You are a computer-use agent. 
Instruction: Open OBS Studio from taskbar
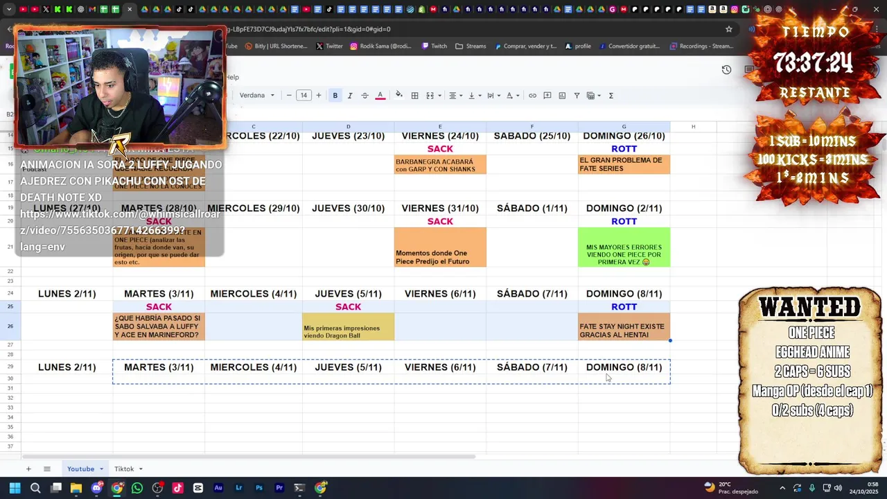point(157,488)
